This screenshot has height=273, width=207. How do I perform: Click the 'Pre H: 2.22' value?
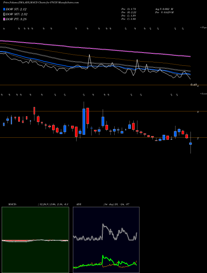(x=129, y=12)
